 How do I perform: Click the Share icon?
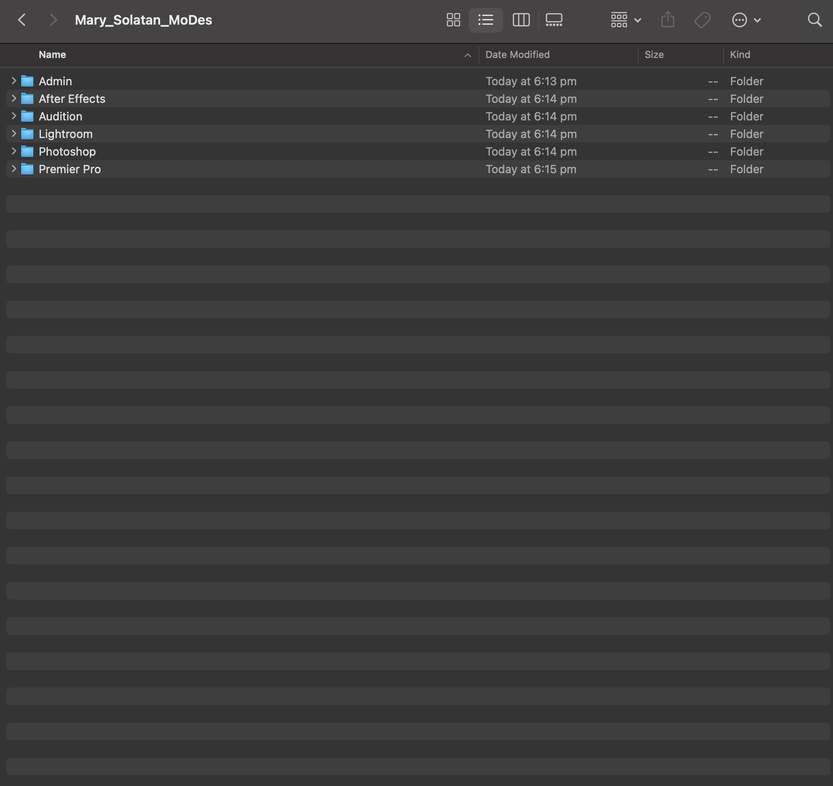pyautogui.click(x=668, y=20)
